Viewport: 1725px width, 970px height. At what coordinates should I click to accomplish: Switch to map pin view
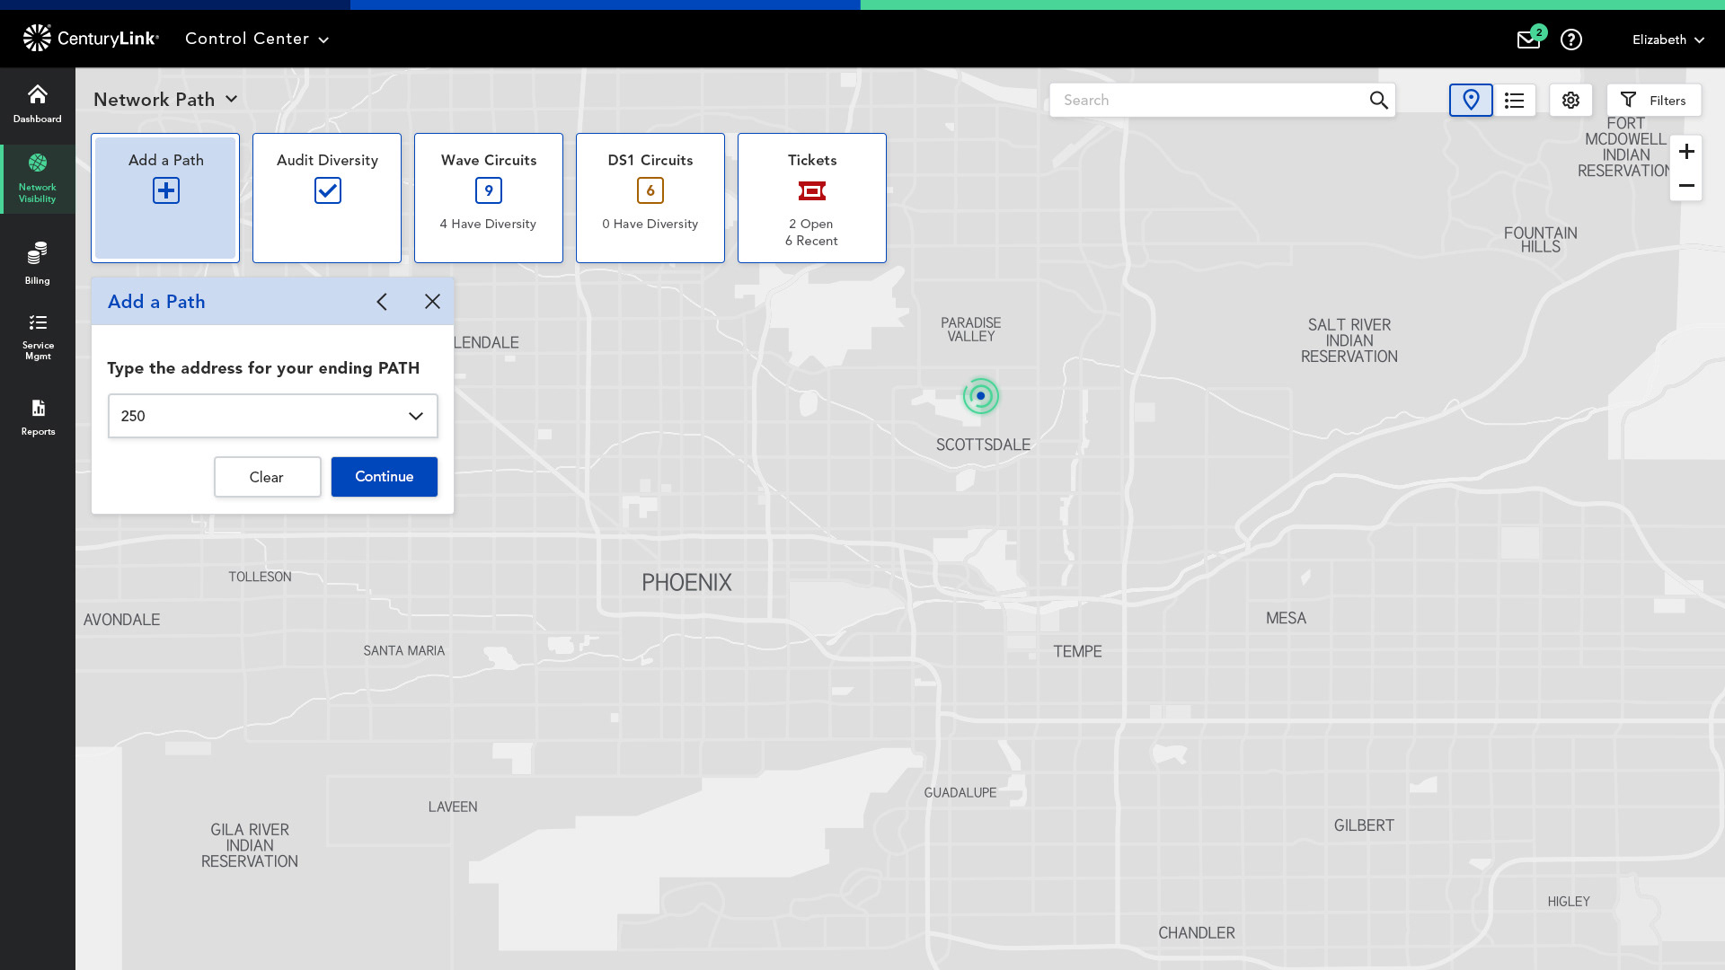click(1471, 100)
